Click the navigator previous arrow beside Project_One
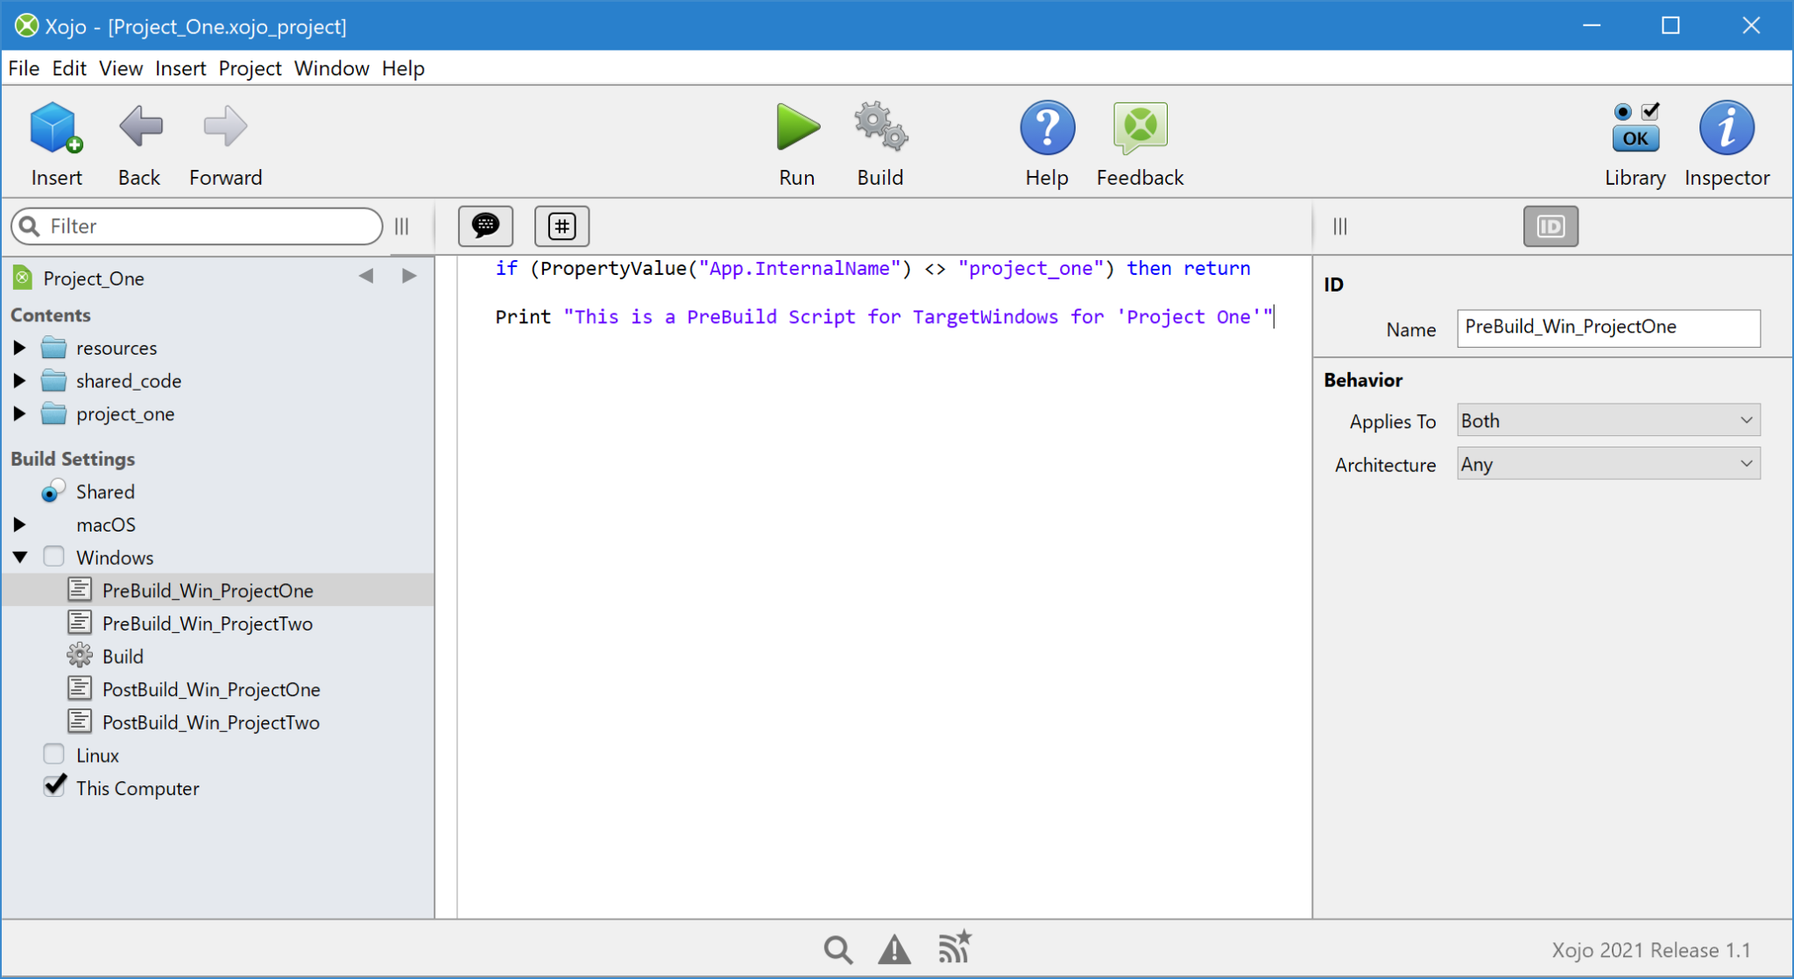 (x=366, y=277)
